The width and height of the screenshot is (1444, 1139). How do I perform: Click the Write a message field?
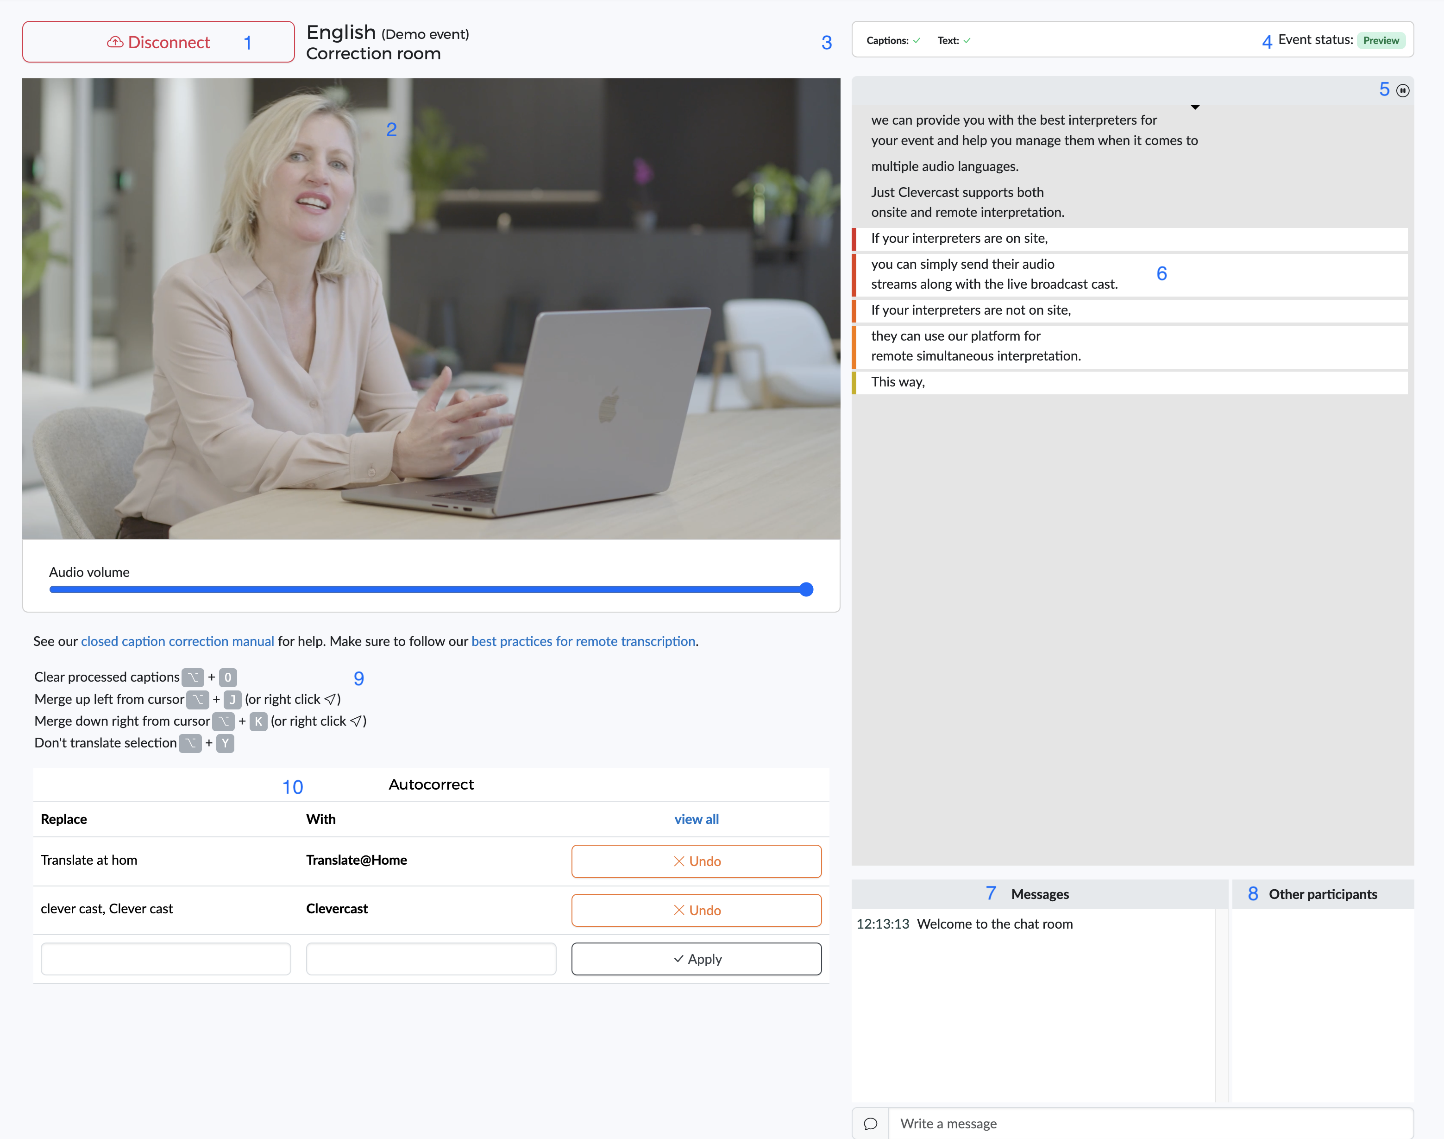tap(1151, 1124)
